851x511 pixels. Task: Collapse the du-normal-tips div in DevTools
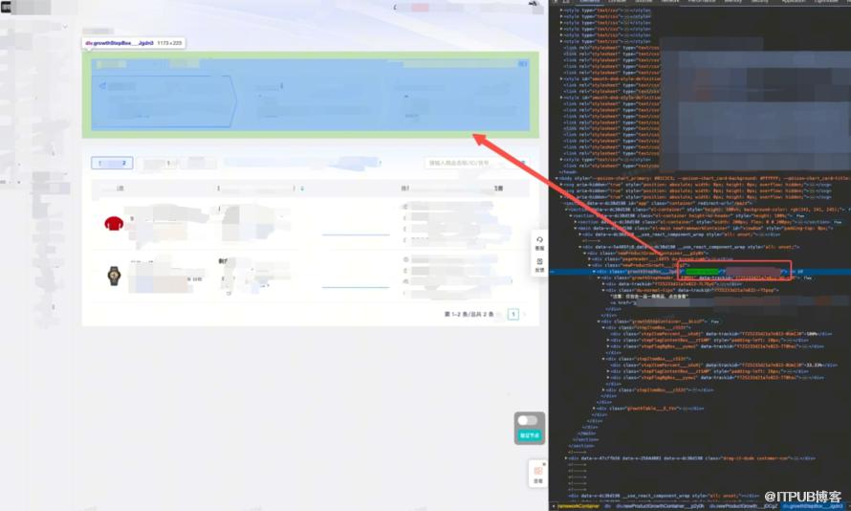tap(603, 290)
